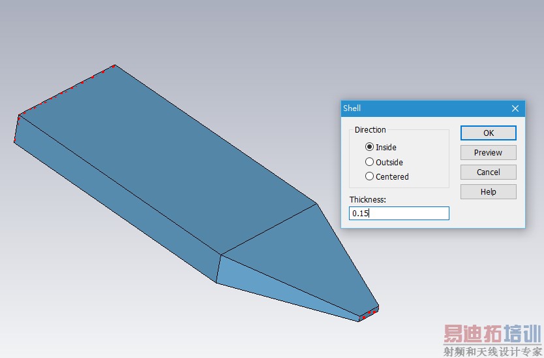This screenshot has width=544, height=358.
Task: Open Help for the Shell dialog
Action: tap(488, 192)
